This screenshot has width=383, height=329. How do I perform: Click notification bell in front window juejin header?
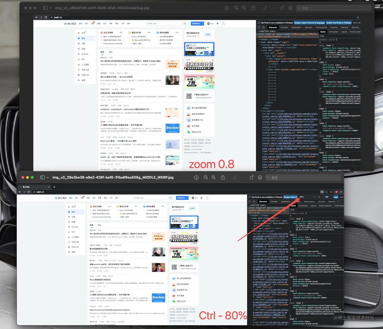[201, 198]
